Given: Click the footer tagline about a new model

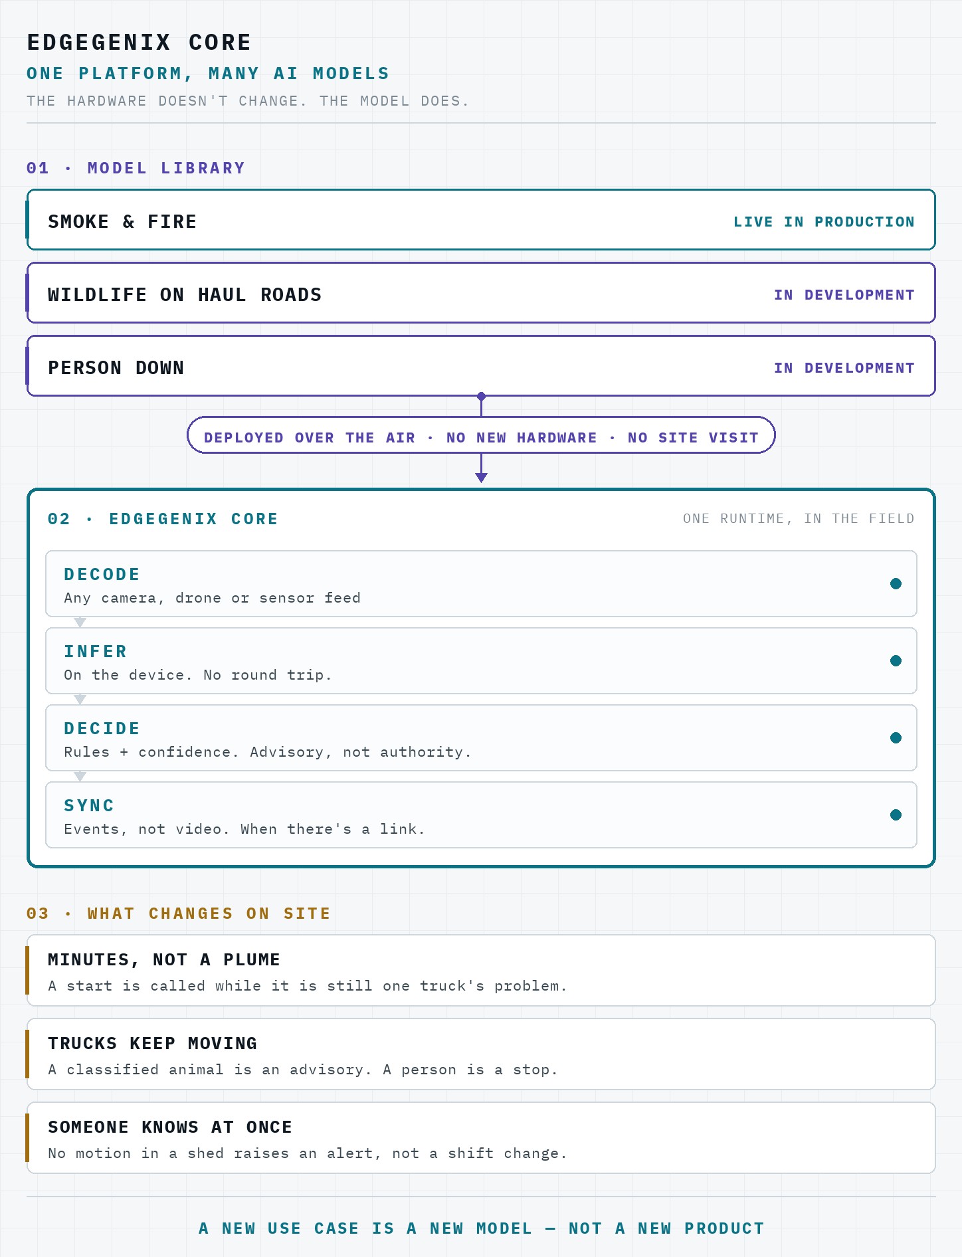Looking at the screenshot, I should 481,1228.
